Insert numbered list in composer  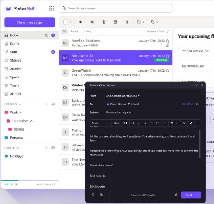tap(158, 123)
